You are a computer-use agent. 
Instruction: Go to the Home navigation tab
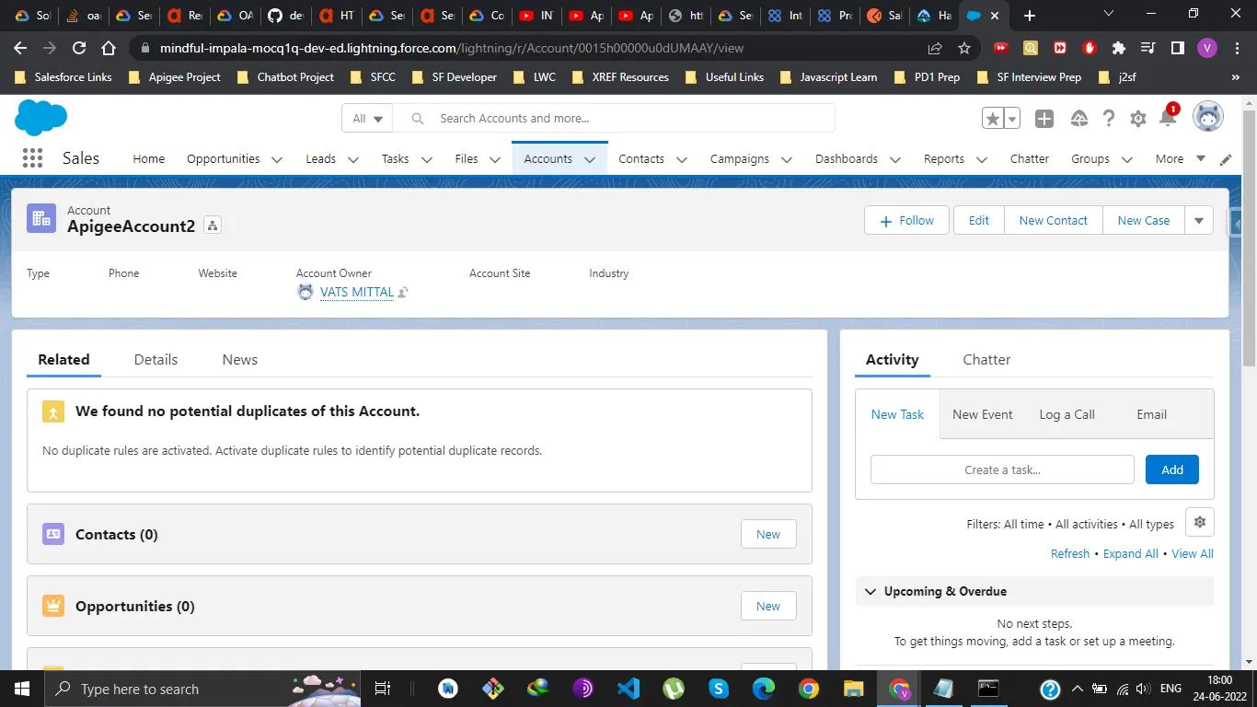(x=149, y=158)
